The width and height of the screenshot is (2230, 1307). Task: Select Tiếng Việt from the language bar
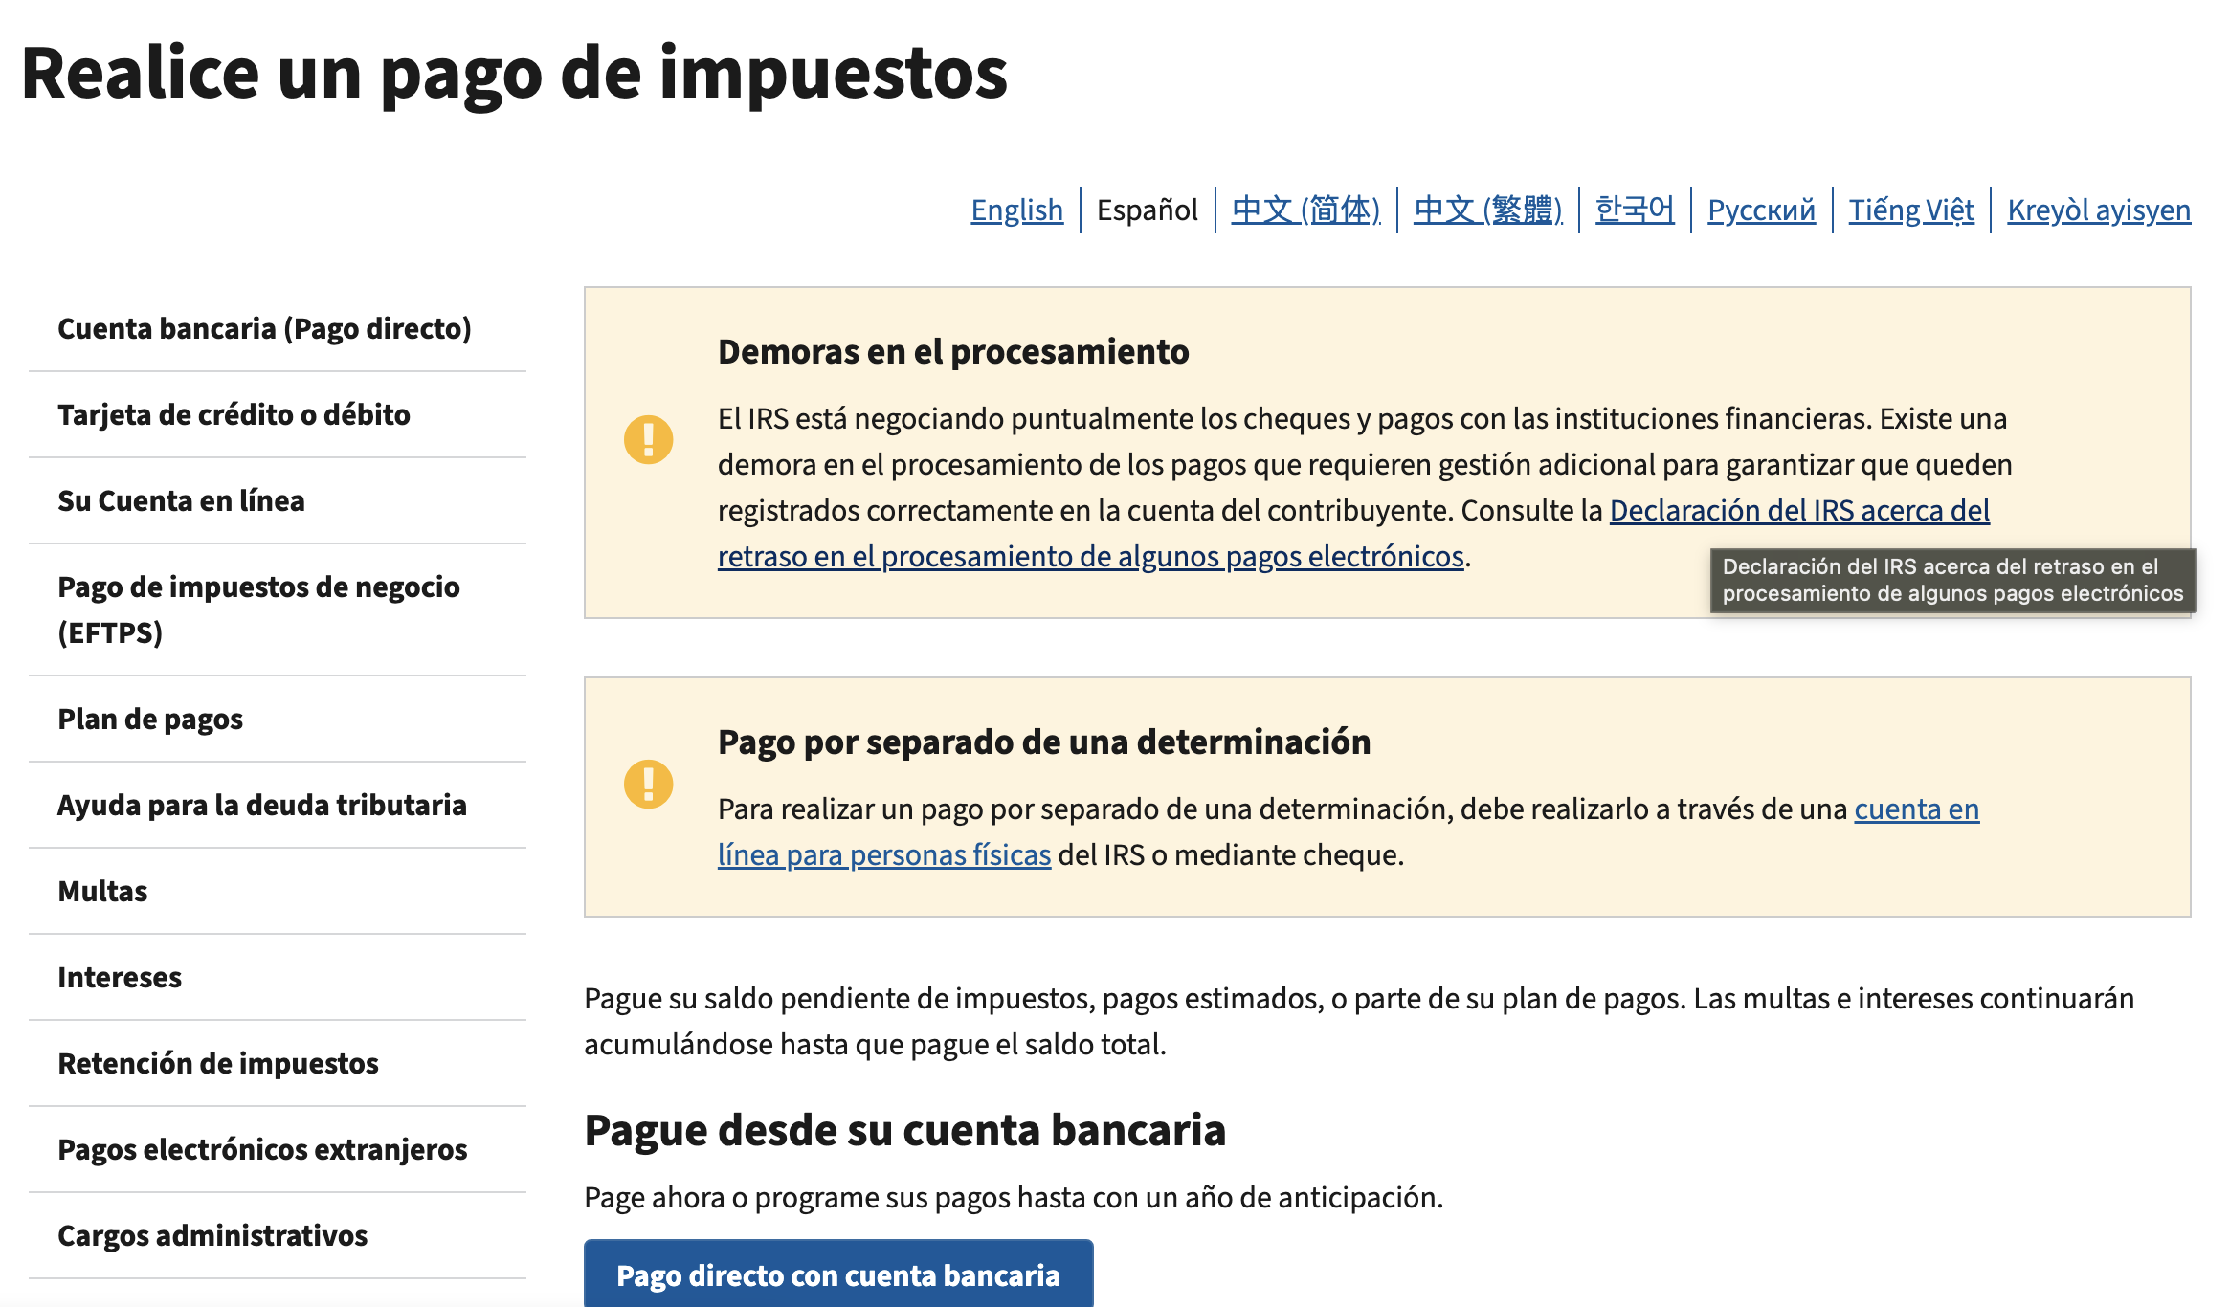click(1910, 210)
